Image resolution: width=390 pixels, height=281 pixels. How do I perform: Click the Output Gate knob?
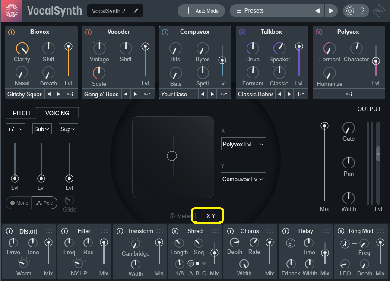(x=349, y=128)
